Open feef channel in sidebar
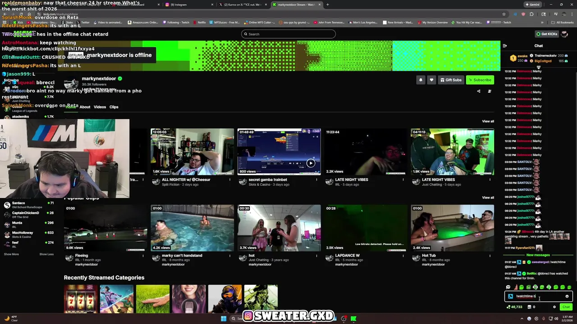Viewport: 577px width, 324px height. tap(28, 244)
